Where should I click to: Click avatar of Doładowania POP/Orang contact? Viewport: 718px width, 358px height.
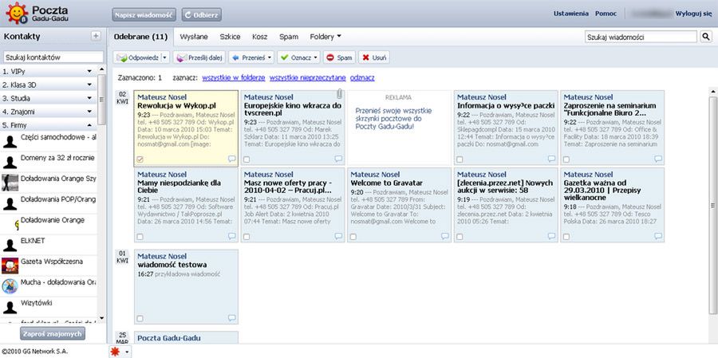pyautogui.click(x=10, y=203)
